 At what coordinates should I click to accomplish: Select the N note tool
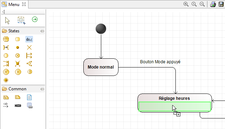(x=6, y=97)
